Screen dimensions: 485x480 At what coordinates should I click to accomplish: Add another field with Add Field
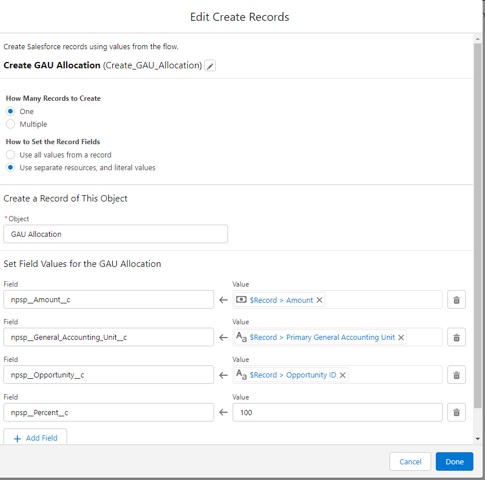35,437
